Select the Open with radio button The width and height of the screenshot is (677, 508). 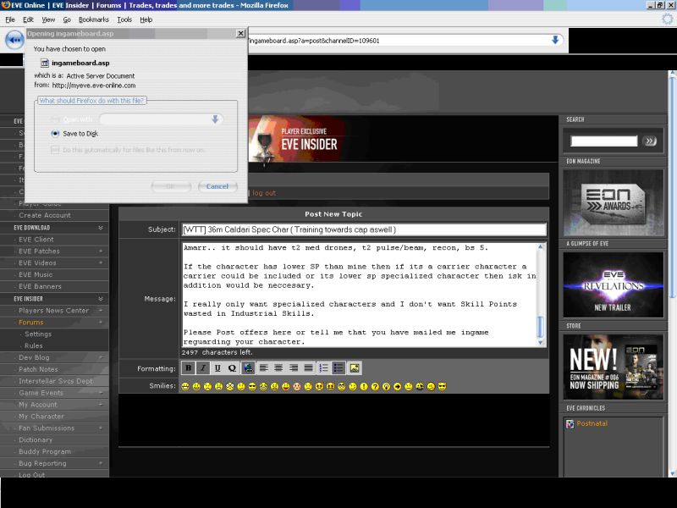[55, 119]
